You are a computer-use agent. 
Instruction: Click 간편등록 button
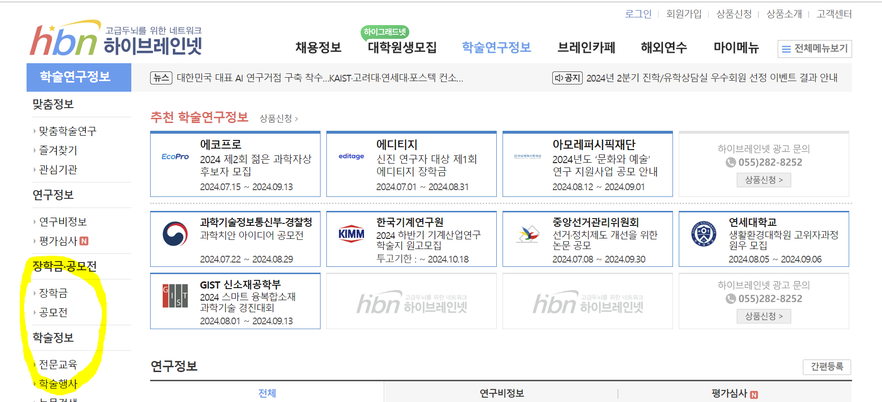[827, 367]
